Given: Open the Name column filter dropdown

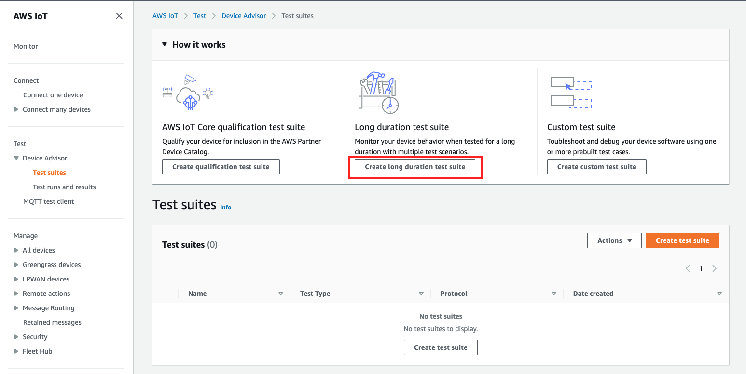Looking at the screenshot, I should (280, 293).
